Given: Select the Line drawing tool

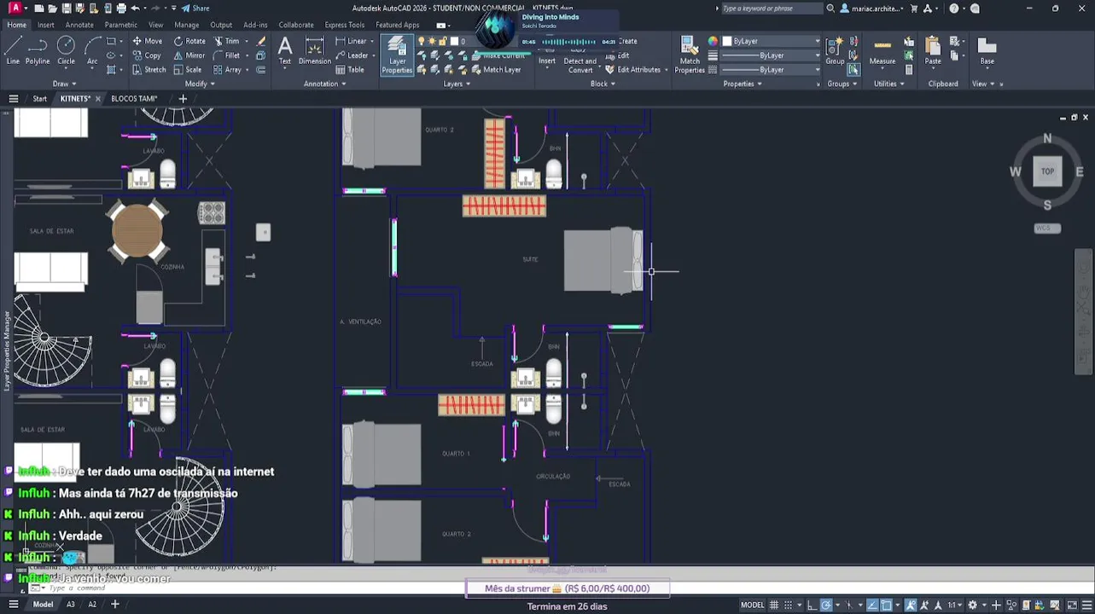Looking at the screenshot, I should [13, 50].
